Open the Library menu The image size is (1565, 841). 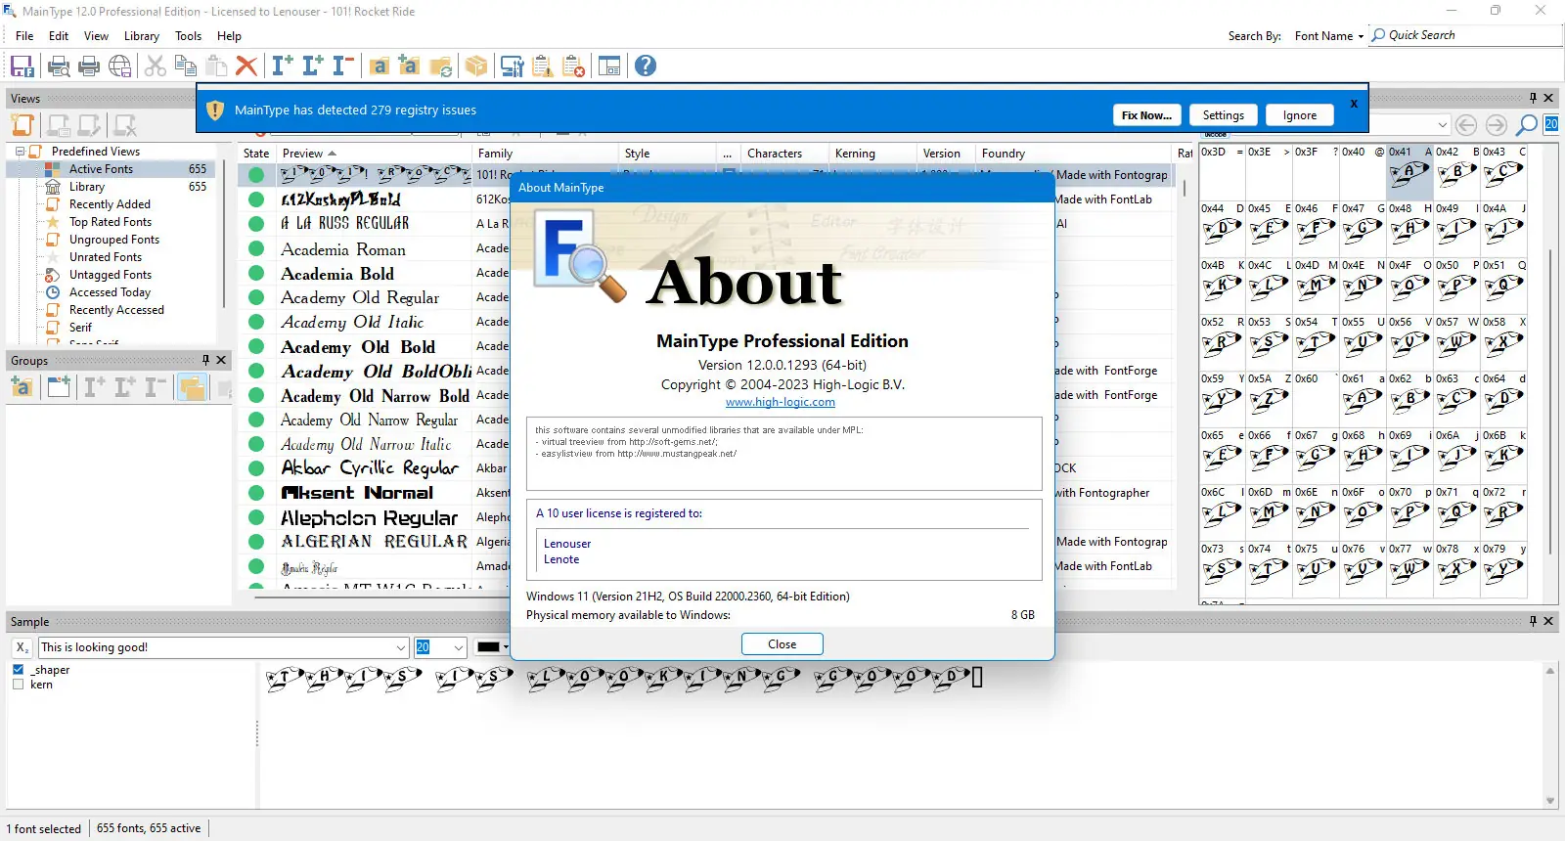tap(142, 36)
